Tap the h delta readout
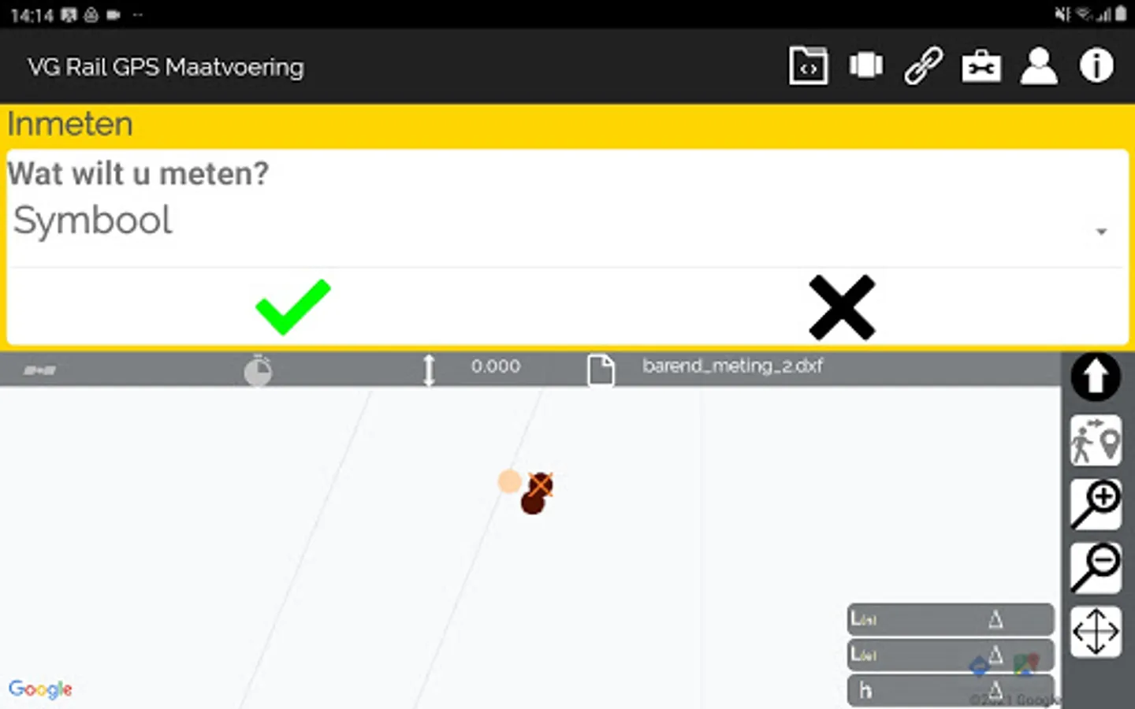The image size is (1135, 709). (x=951, y=690)
